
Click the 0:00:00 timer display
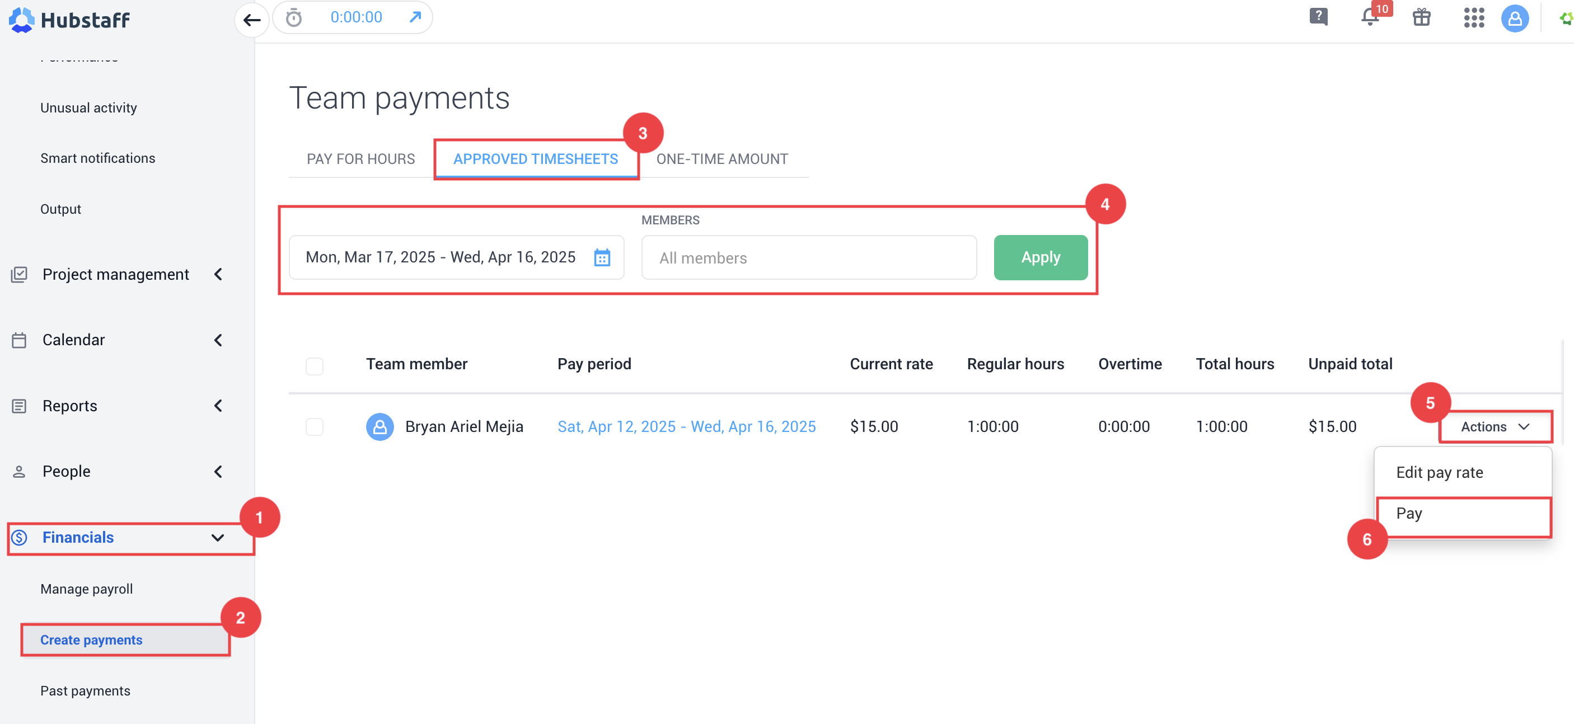click(356, 17)
